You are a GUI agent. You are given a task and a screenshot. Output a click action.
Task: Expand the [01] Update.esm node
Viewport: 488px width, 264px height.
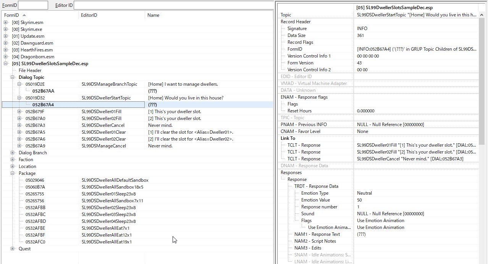click(x=6, y=36)
